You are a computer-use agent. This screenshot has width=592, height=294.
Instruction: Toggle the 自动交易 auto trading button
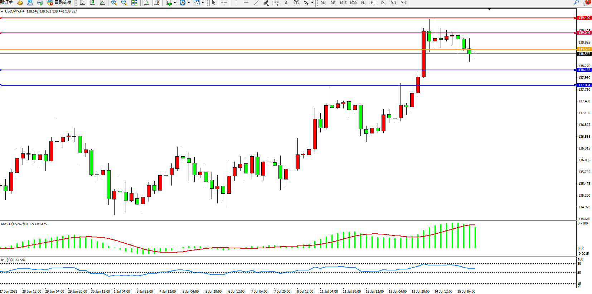59,2
